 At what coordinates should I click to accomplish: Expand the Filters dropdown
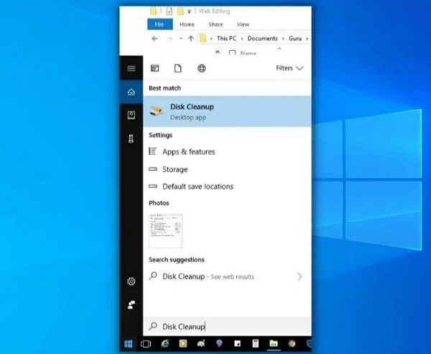(289, 68)
